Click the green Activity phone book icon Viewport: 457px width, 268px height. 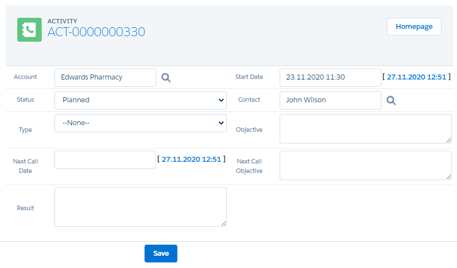point(29,30)
